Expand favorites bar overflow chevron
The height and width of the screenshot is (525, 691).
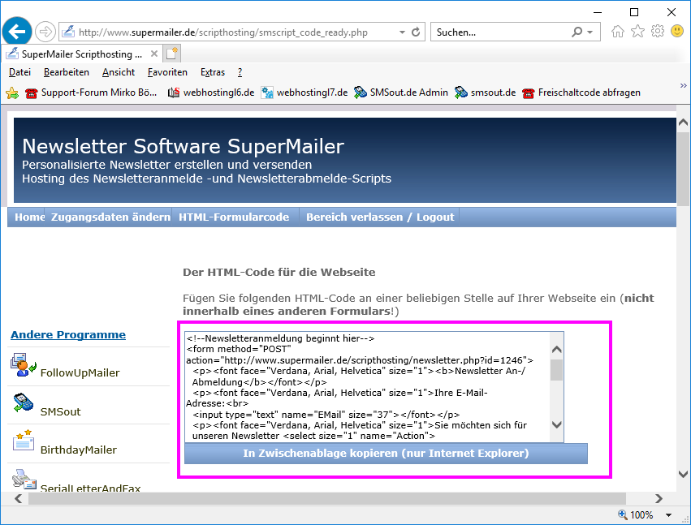[x=683, y=85]
